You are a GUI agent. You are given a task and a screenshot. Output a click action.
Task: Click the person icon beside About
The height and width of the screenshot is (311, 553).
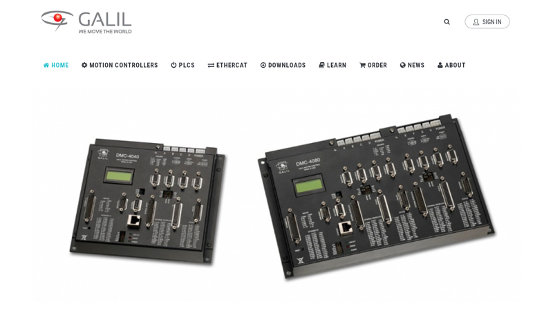pyautogui.click(x=440, y=65)
